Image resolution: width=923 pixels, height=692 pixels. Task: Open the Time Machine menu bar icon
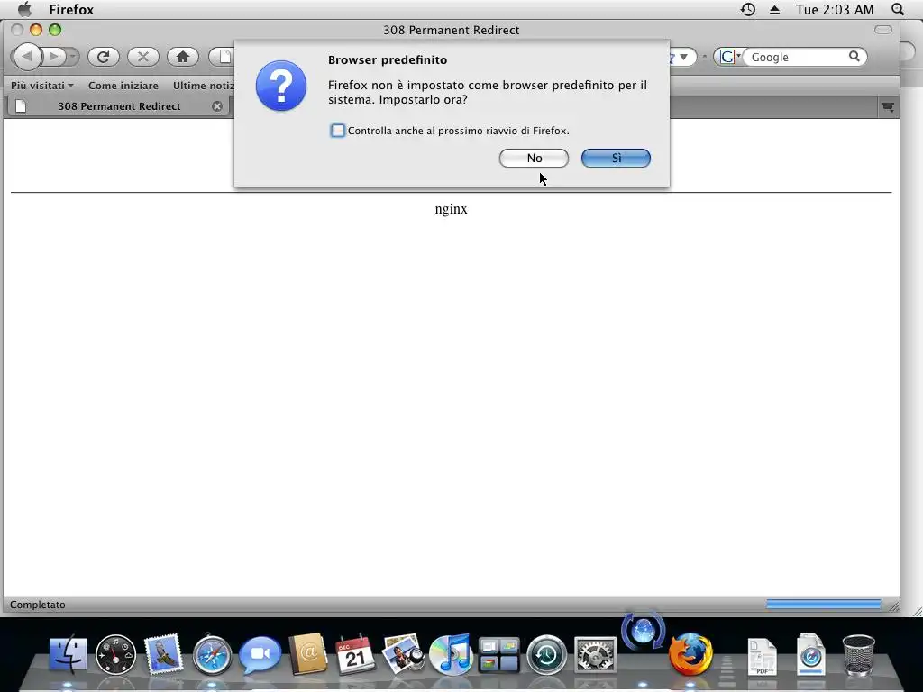(747, 9)
